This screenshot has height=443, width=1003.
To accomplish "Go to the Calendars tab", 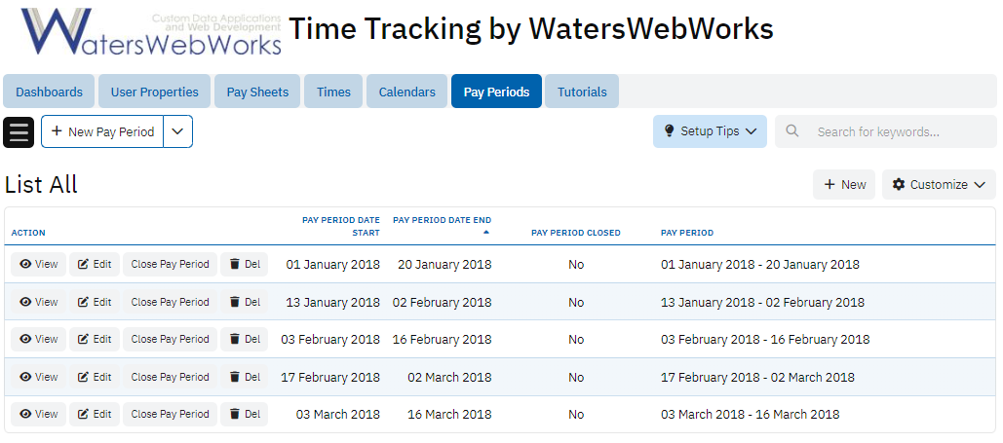I will pyautogui.click(x=406, y=92).
